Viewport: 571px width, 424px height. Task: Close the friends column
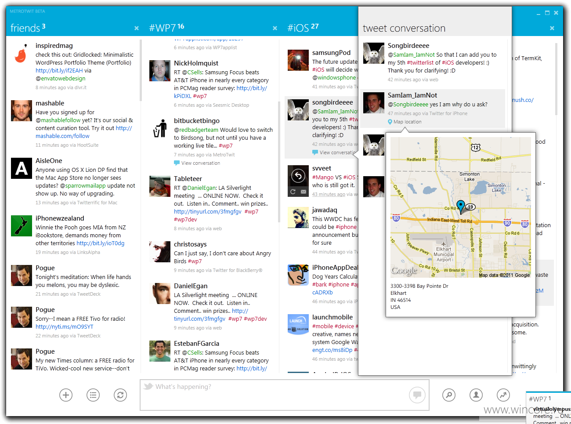tap(137, 28)
